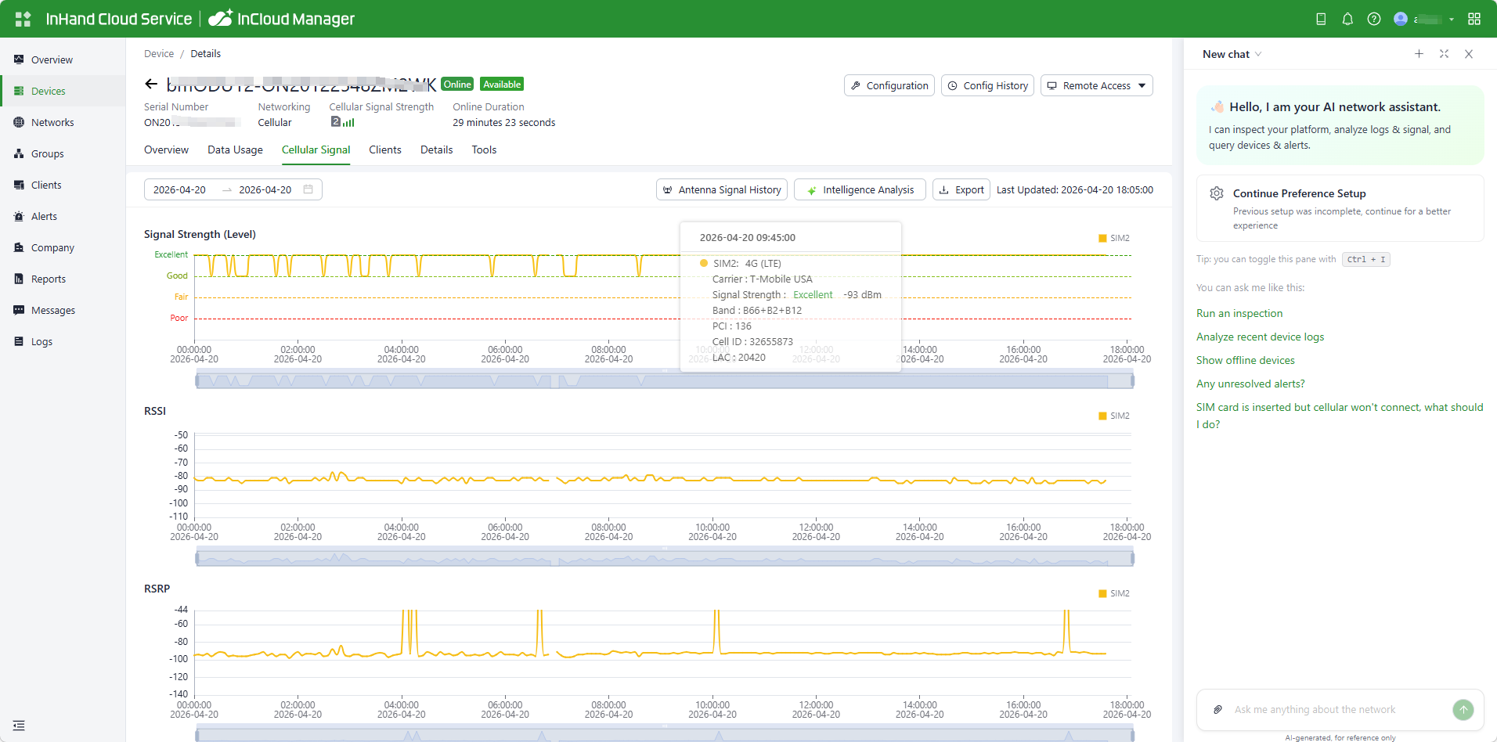The image size is (1497, 742).
Task: Send the AI chat message arrow button
Action: tap(1463, 710)
